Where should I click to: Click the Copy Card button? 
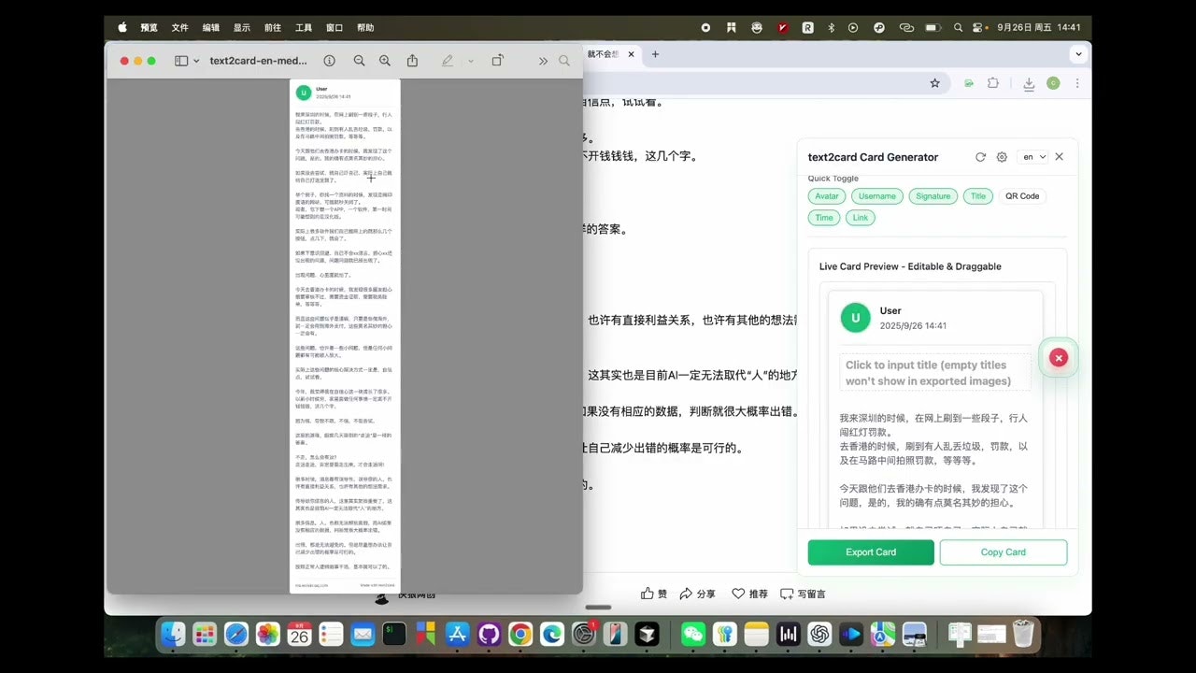(x=1004, y=552)
